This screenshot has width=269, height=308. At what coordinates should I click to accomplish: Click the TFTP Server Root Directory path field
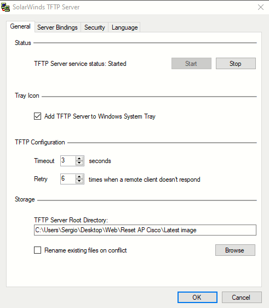point(145,230)
